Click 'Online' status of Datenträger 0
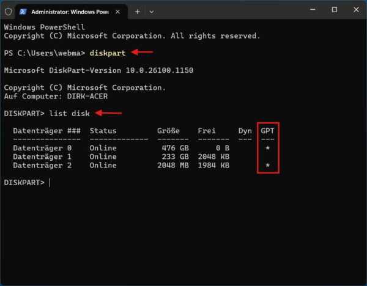The width and height of the screenshot is (367, 286). click(x=103, y=148)
